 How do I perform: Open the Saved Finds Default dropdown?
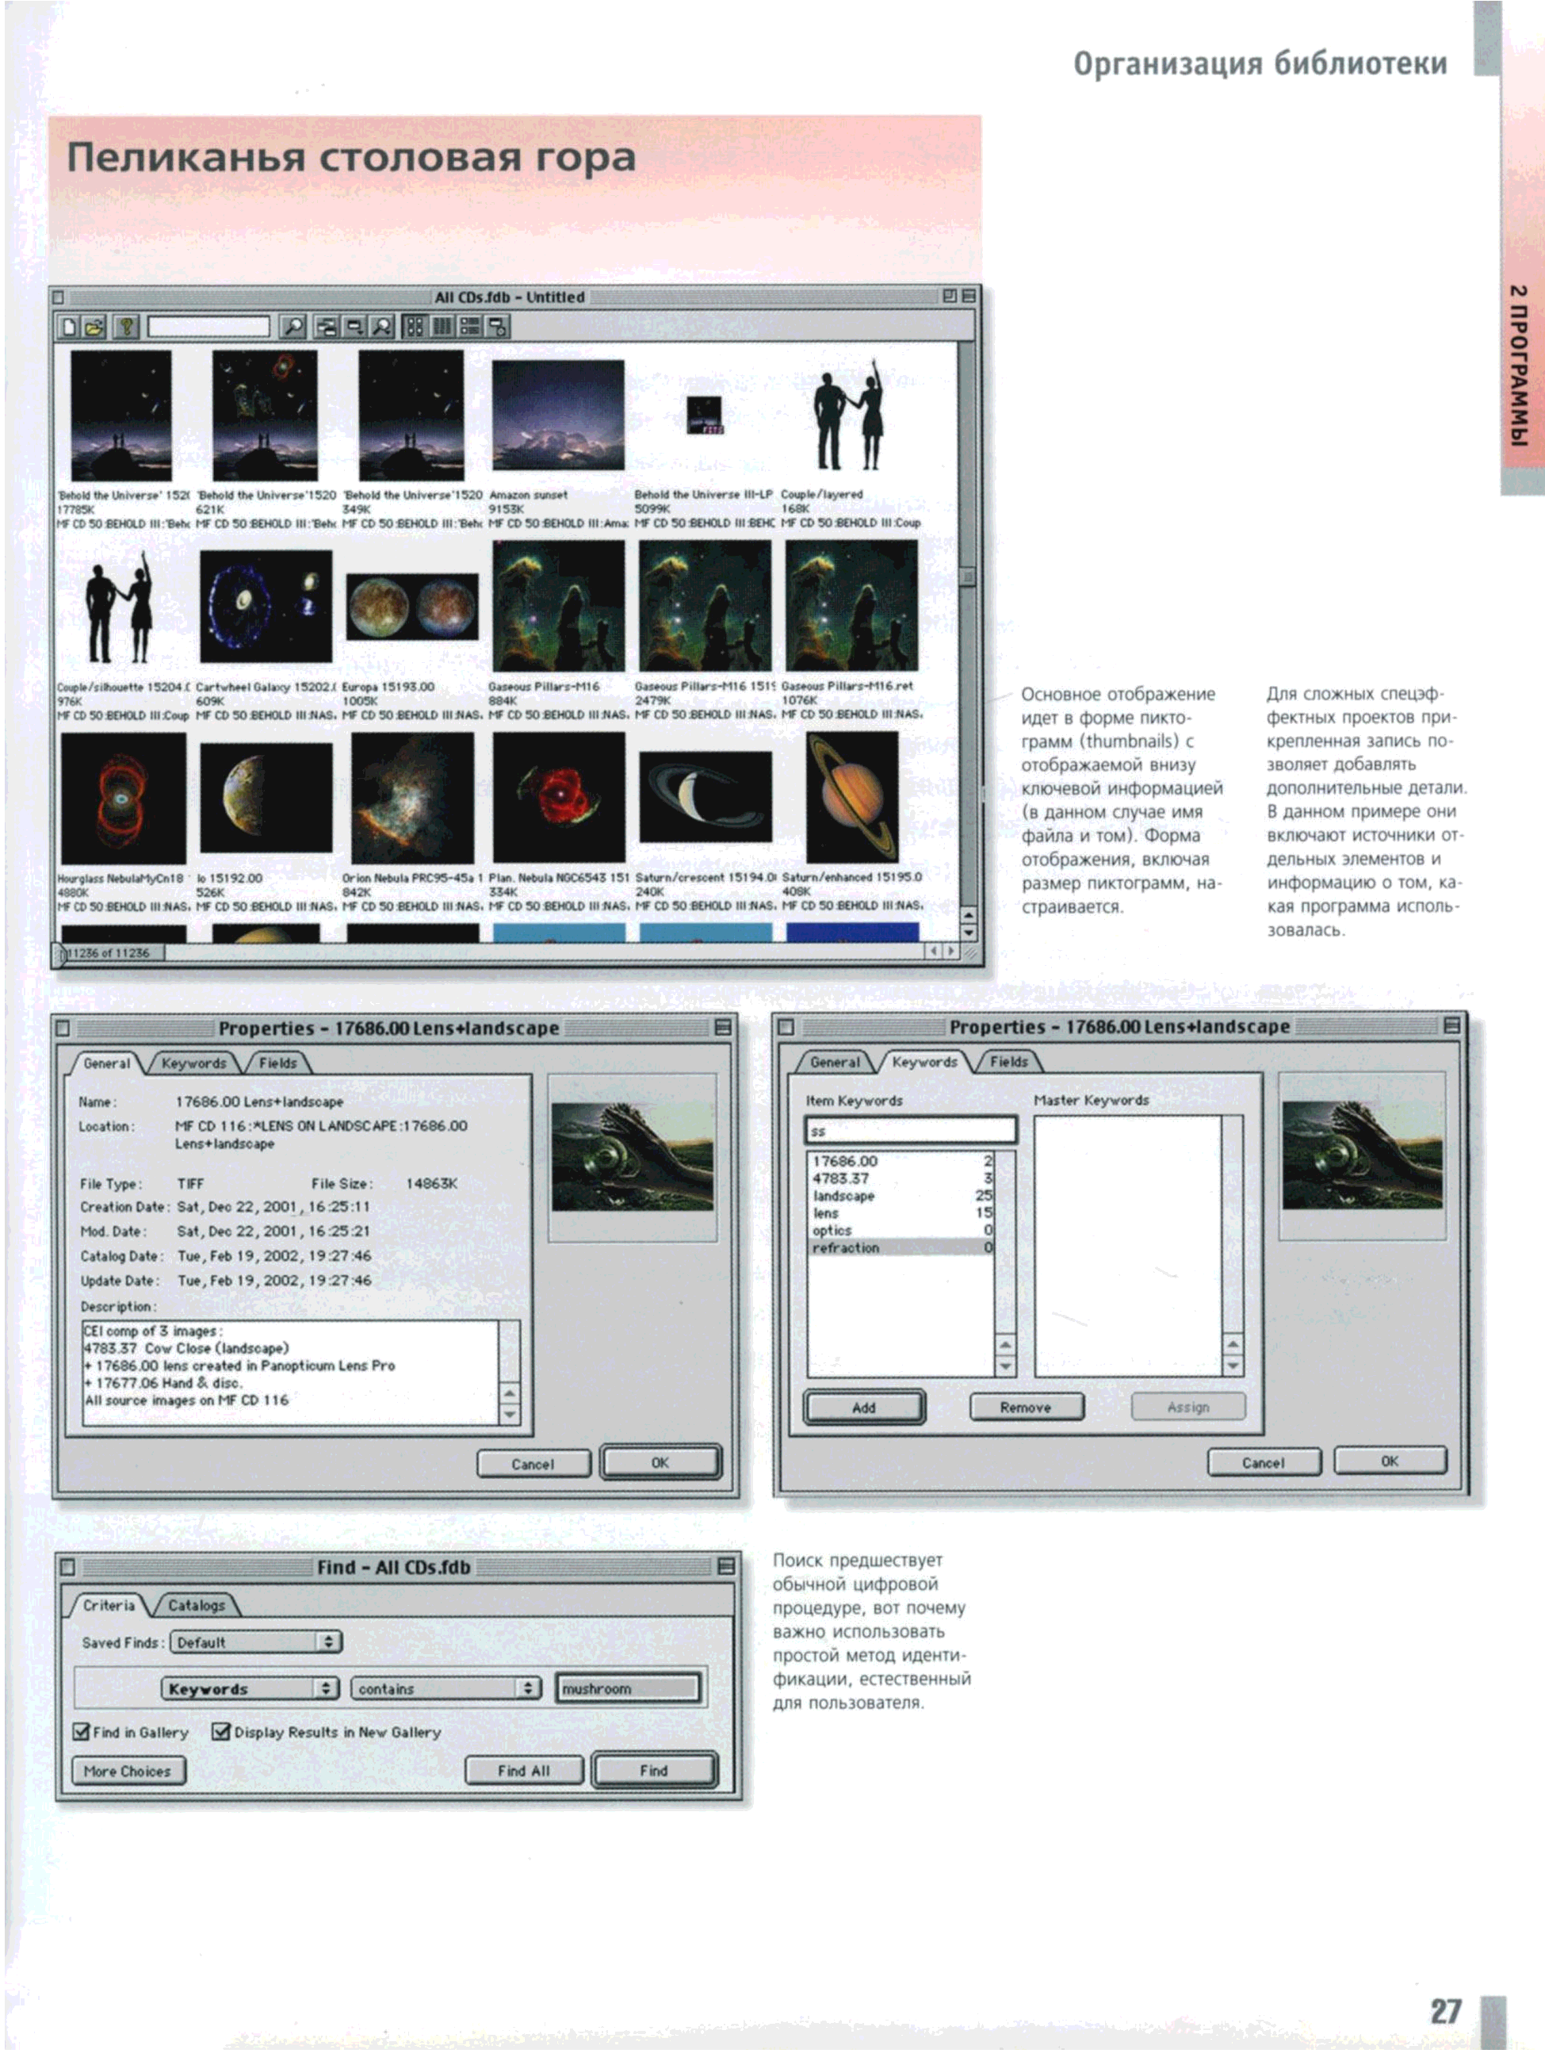(x=256, y=1642)
